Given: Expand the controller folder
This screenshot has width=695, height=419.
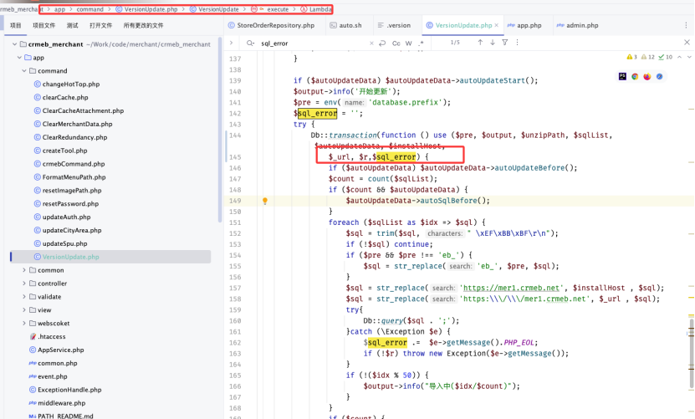Looking at the screenshot, I should [25, 284].
